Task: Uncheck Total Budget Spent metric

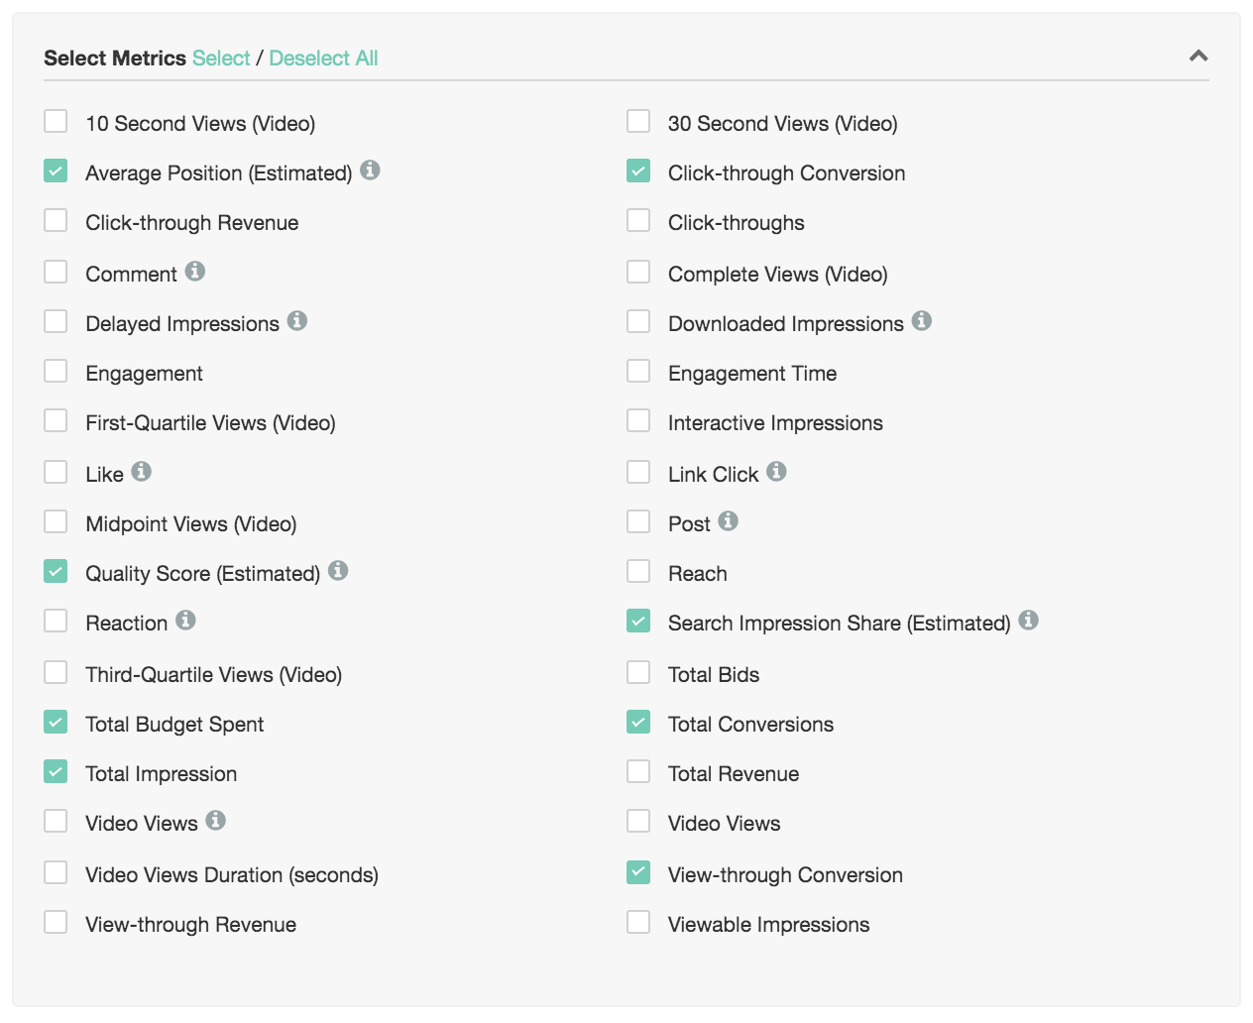Action: [56, 723]
